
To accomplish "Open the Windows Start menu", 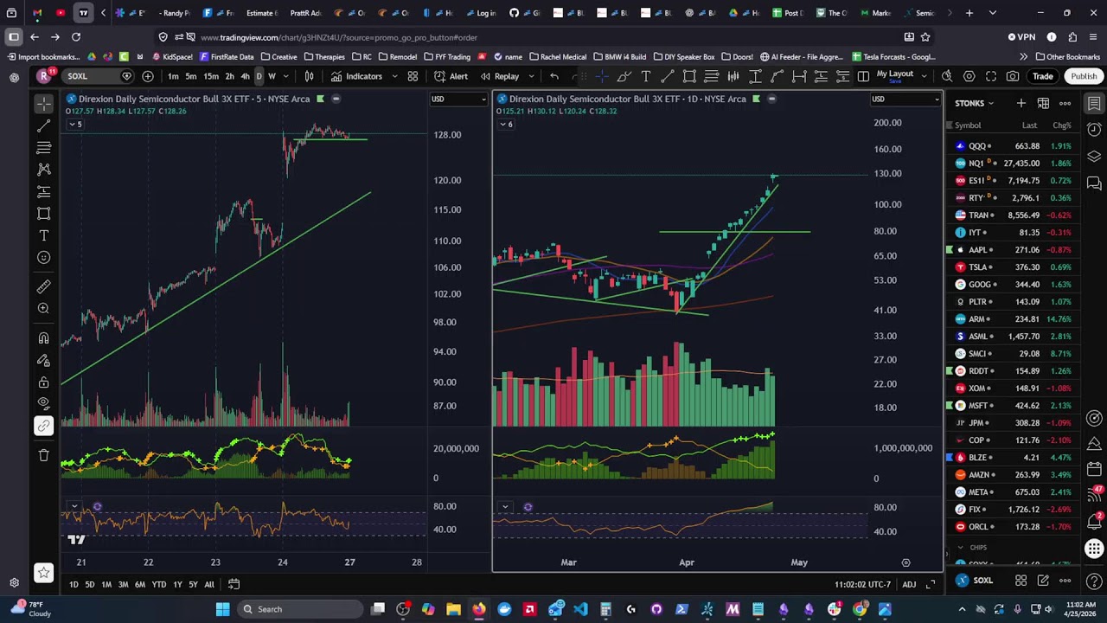I will click(222, 609).
